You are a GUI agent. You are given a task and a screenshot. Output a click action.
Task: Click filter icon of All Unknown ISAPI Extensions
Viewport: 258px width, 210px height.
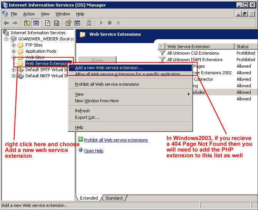point(162,59)
